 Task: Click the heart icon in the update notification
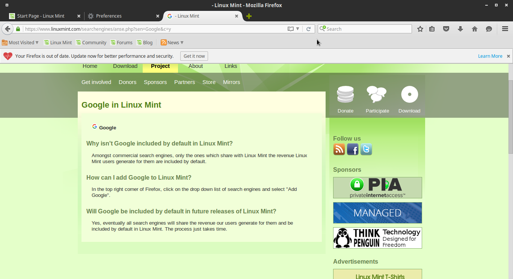[x=8, y=56]
